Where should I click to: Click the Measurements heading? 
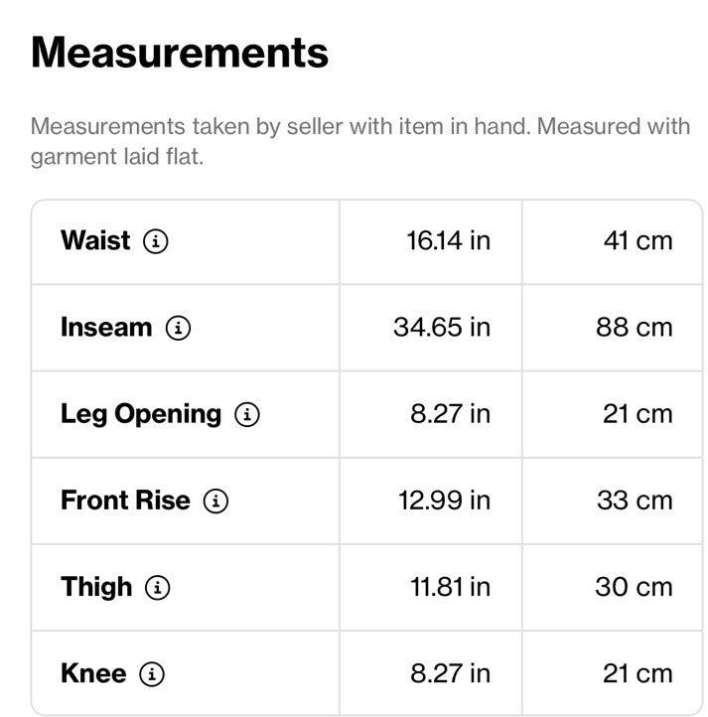pos(180,53)
